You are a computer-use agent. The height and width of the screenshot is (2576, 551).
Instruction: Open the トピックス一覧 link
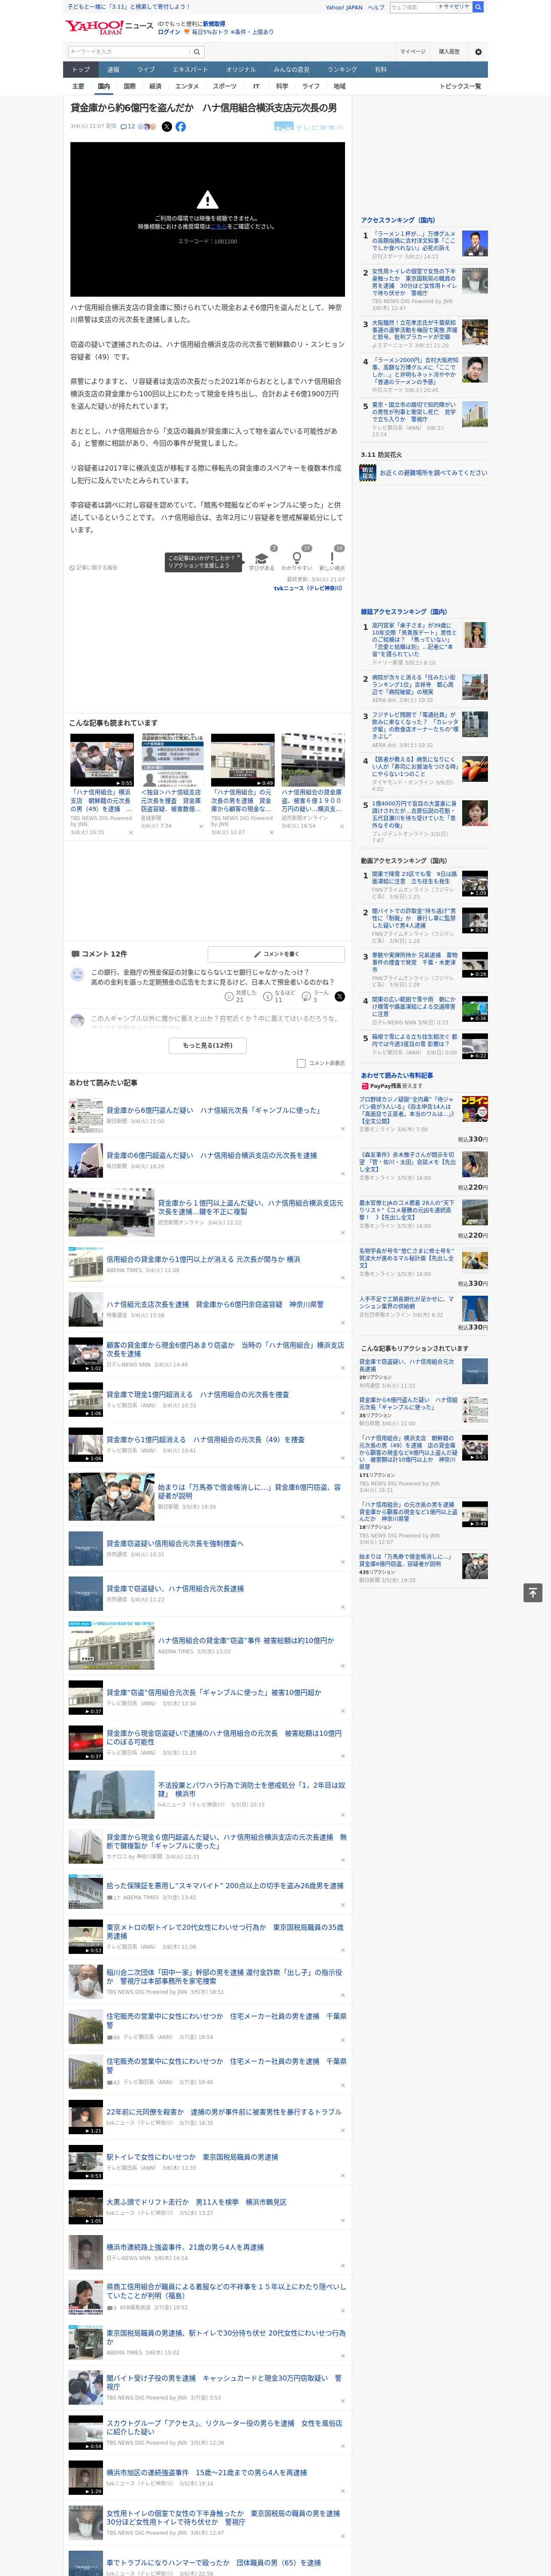[x=460, y=86]
